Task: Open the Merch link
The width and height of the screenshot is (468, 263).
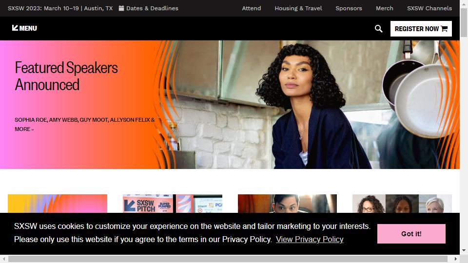Action: coord(385,8)
